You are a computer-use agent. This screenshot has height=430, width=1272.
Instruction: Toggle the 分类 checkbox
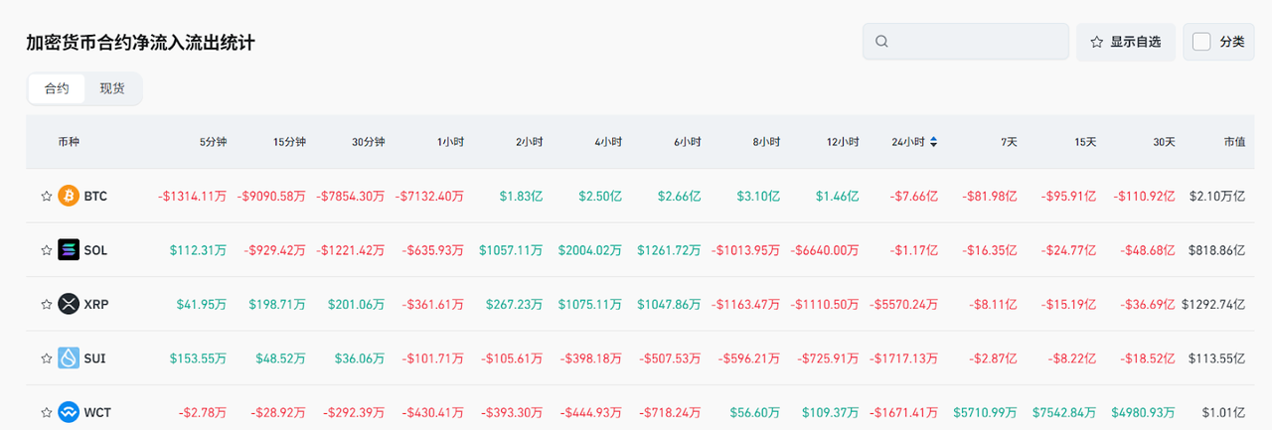[x=1201, y=42]
